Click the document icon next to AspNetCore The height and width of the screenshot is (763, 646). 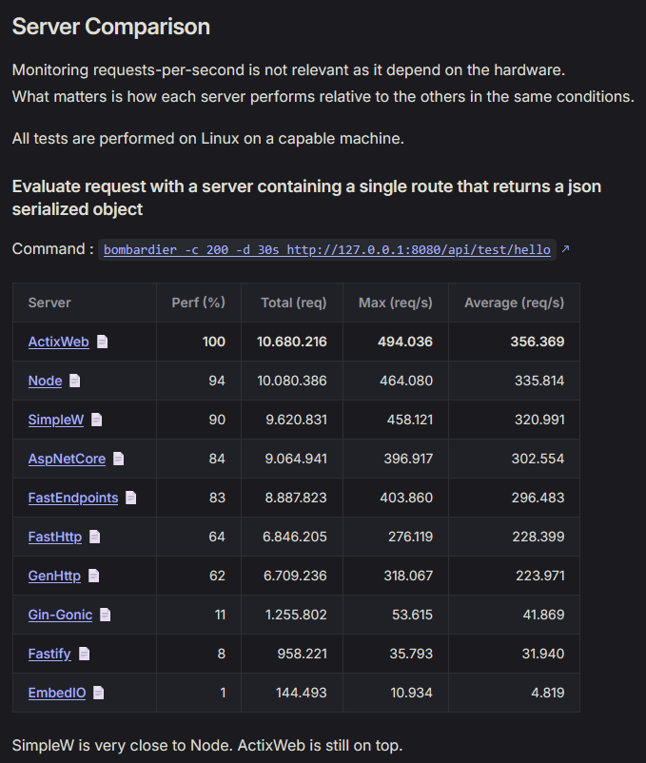click(118, 459)
